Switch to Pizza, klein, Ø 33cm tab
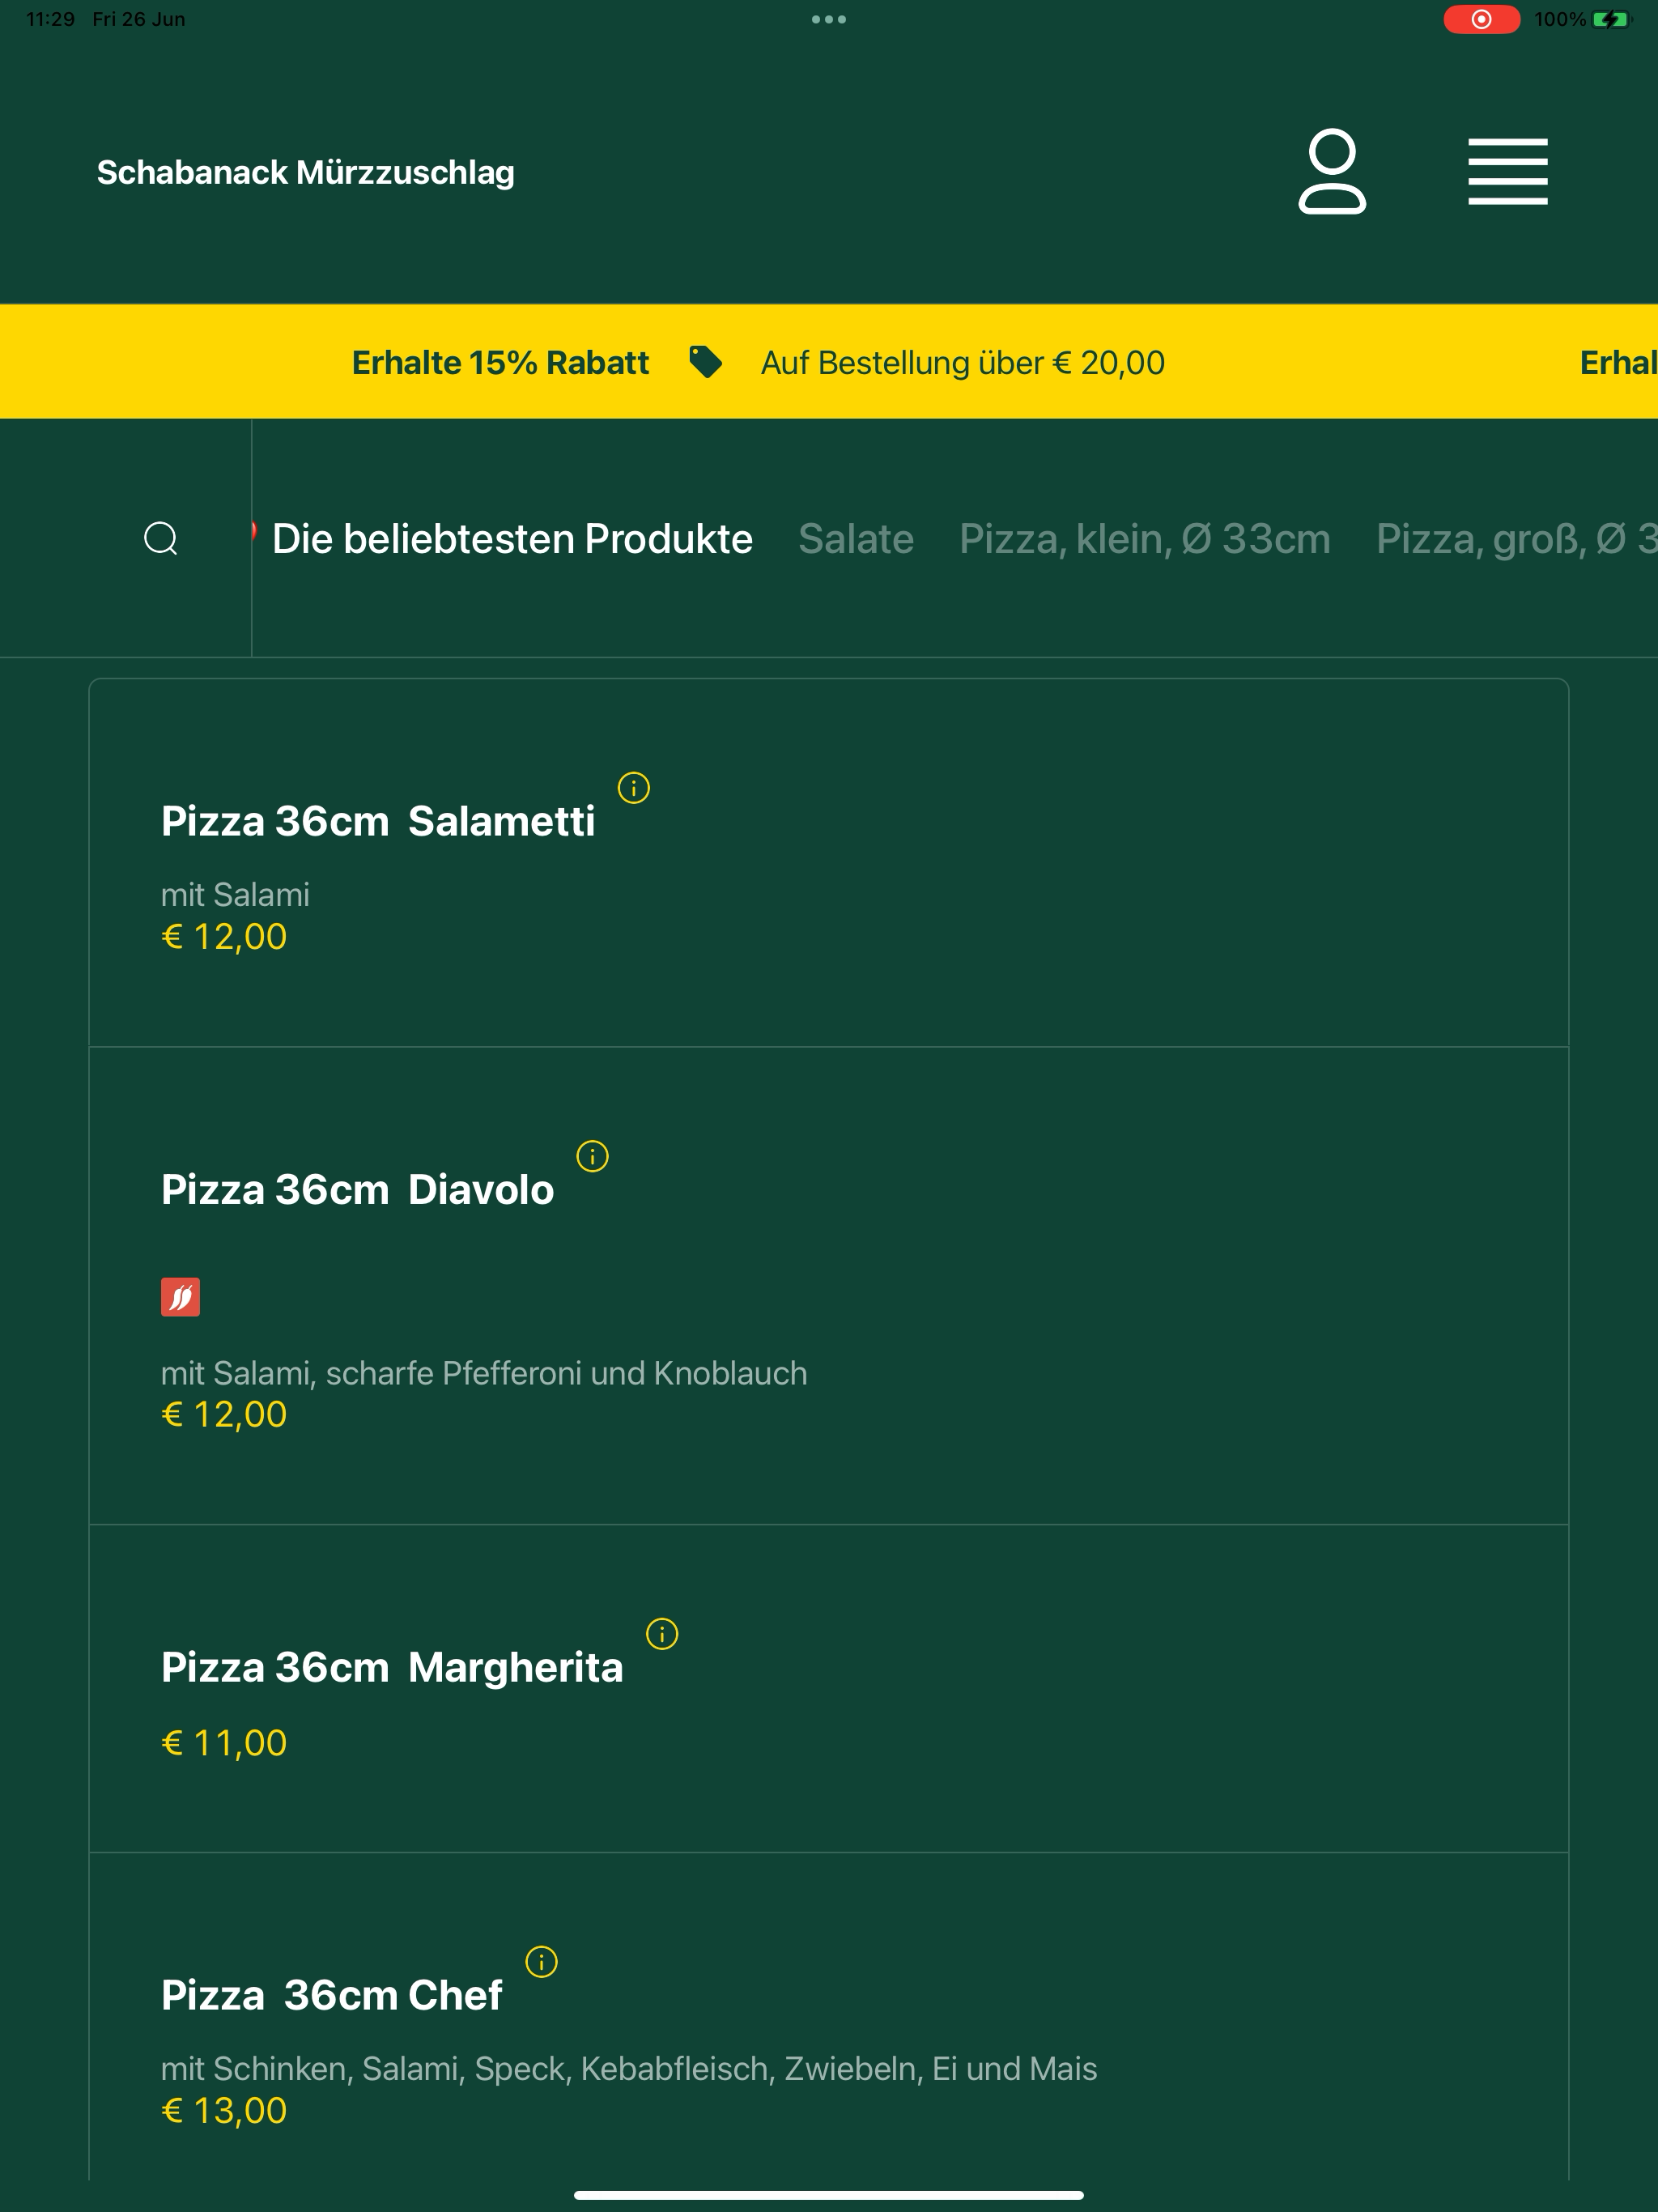The width and height of the screenshot is (1658, 2212). [x=1145, y=539]
